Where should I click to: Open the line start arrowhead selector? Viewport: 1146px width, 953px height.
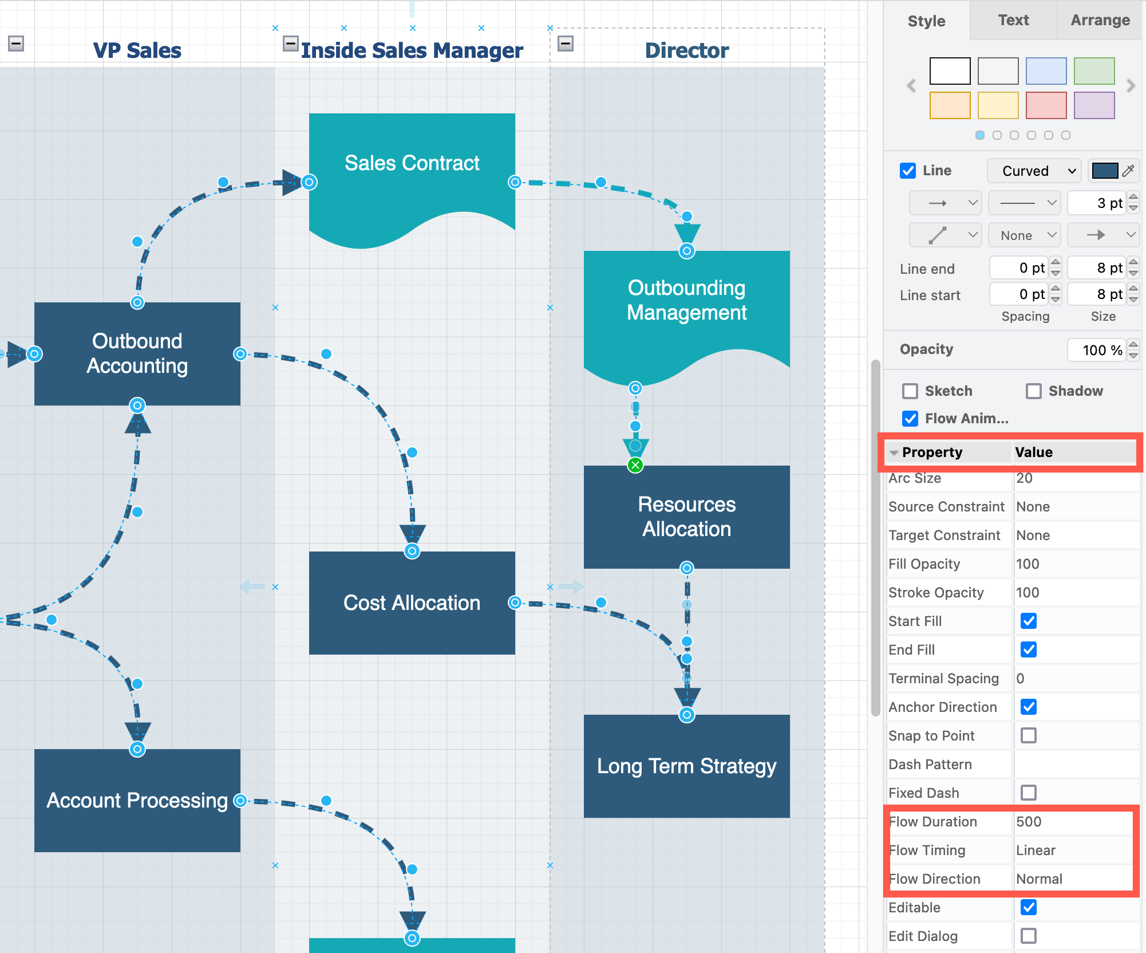(945, 202)
